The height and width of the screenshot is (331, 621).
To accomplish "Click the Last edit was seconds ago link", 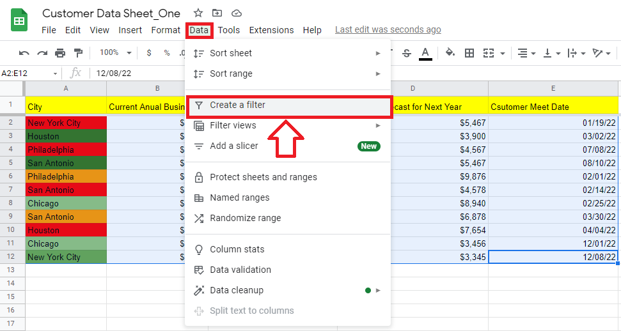I will click(x=388, y=30).
